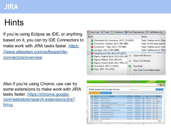
Task: Click green success icon of Deploy Weekly Build
Action: 92,63
